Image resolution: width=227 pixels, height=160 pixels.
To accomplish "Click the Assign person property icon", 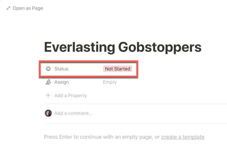I will [x=48, y=82].
